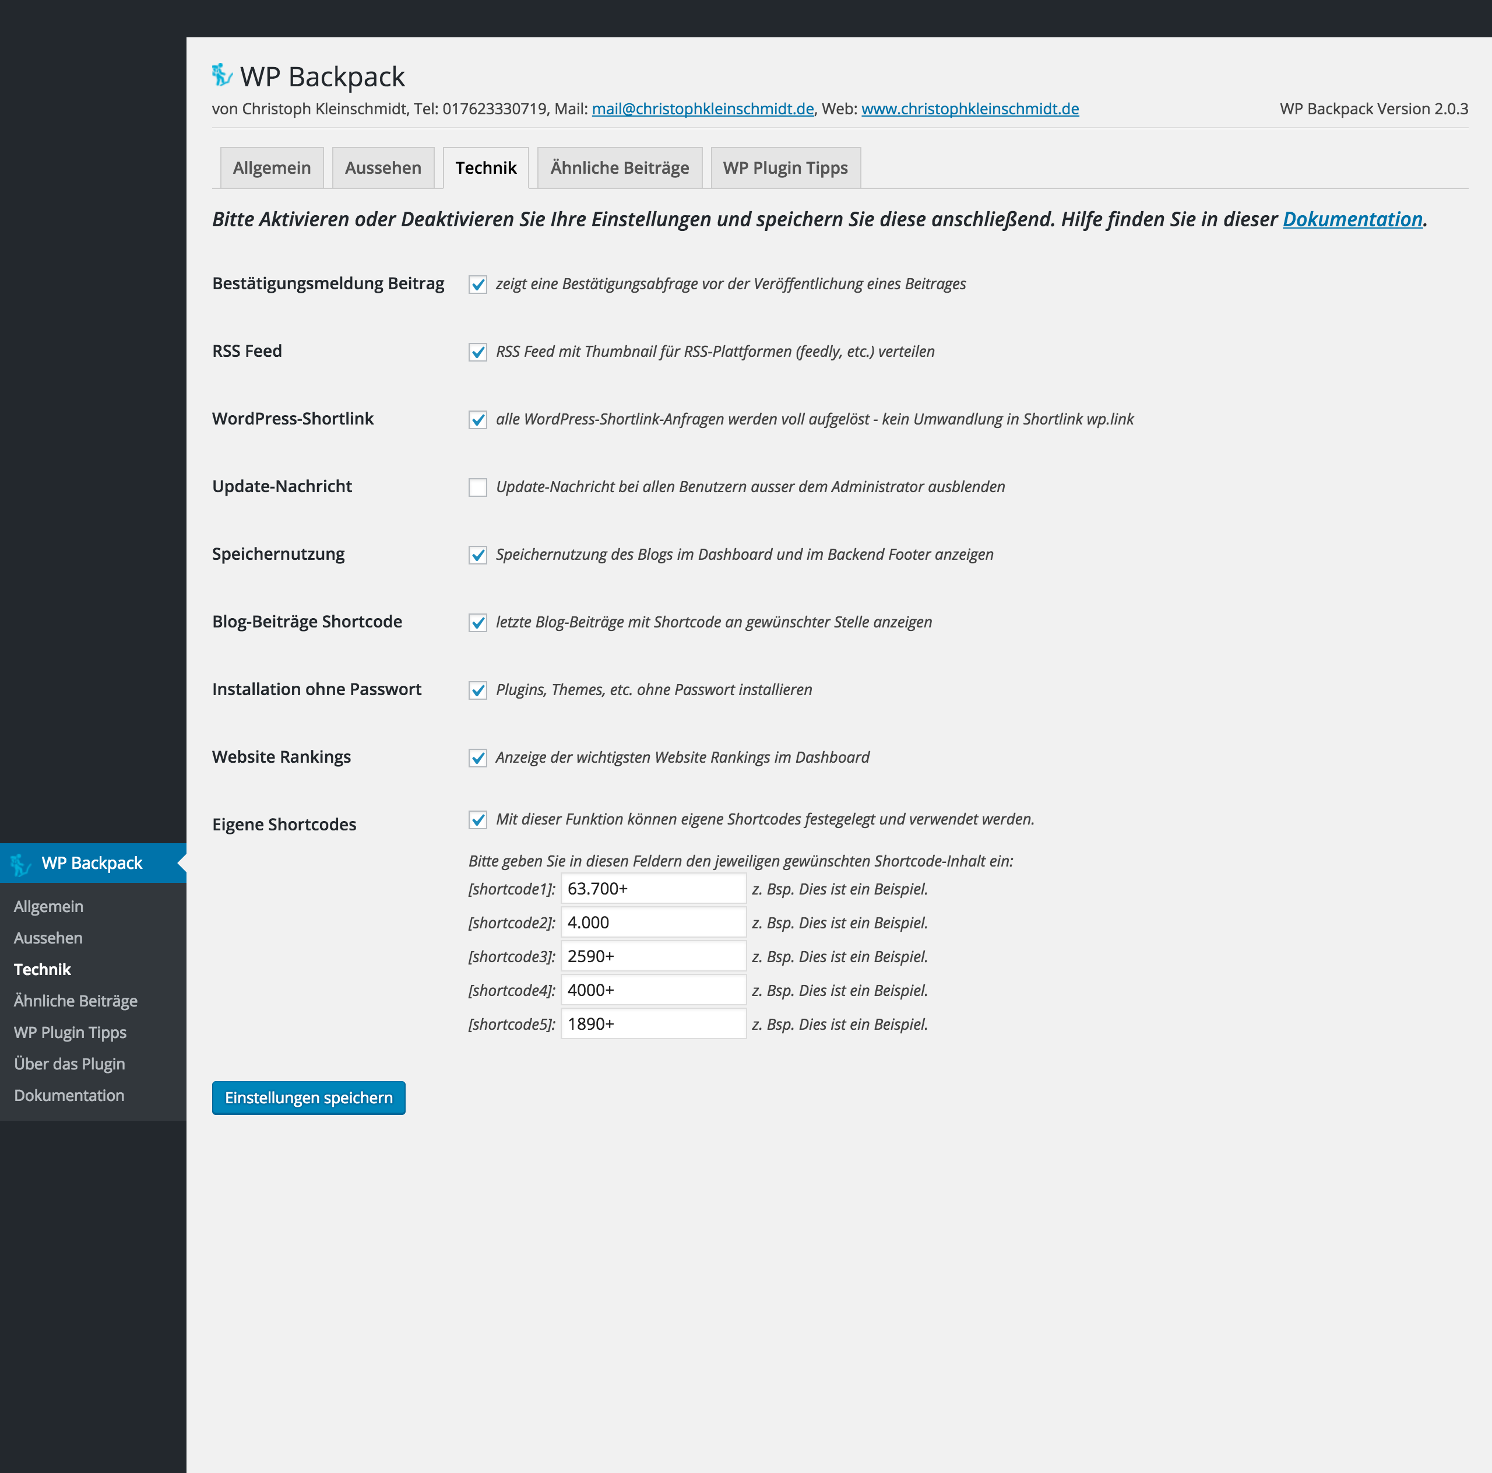This screenshot has width=1492, height=1473.
Task: Toggle the Speichernutzung checkbox
Action: (478, 555)
